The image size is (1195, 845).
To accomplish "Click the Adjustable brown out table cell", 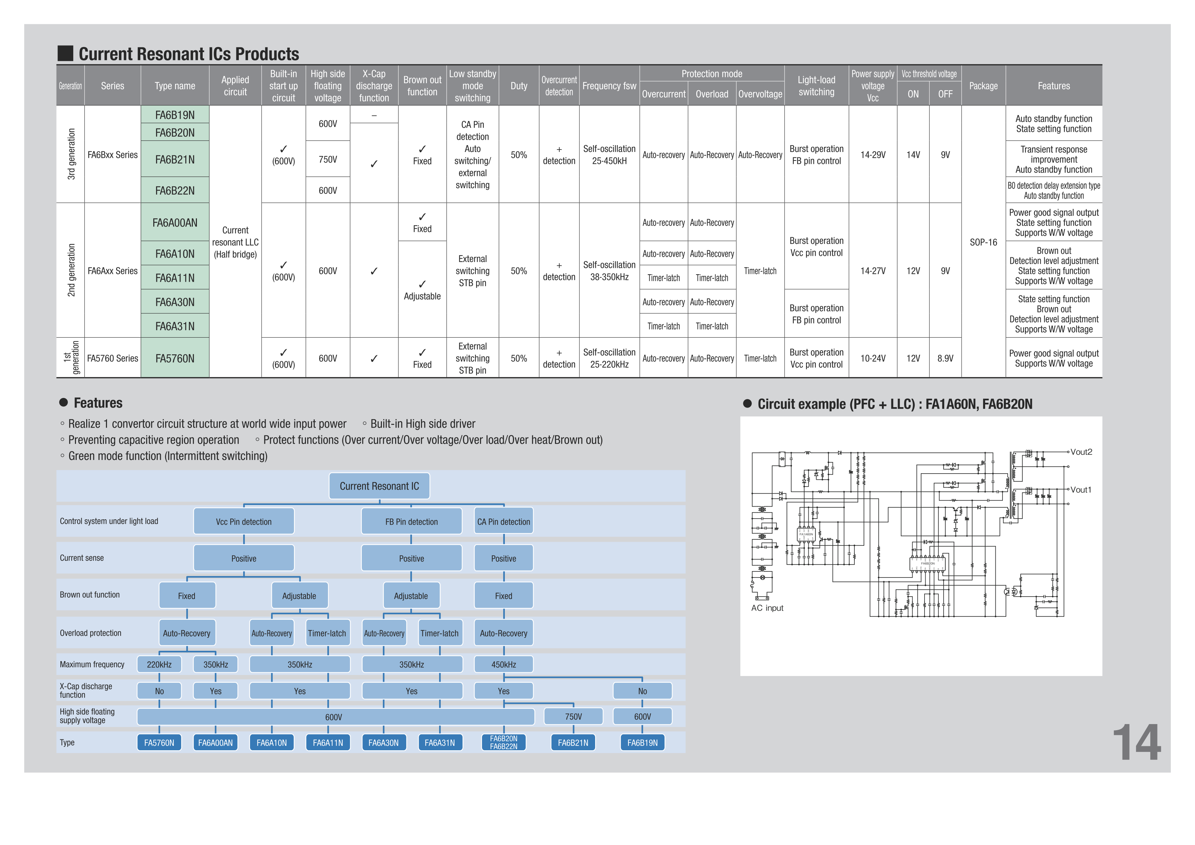I will click(422, 290).
